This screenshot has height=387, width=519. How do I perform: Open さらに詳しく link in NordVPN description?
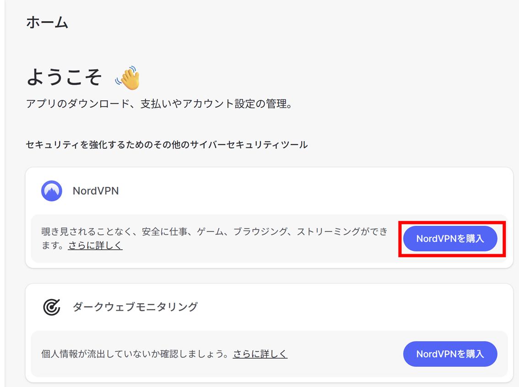coord(95,245)
